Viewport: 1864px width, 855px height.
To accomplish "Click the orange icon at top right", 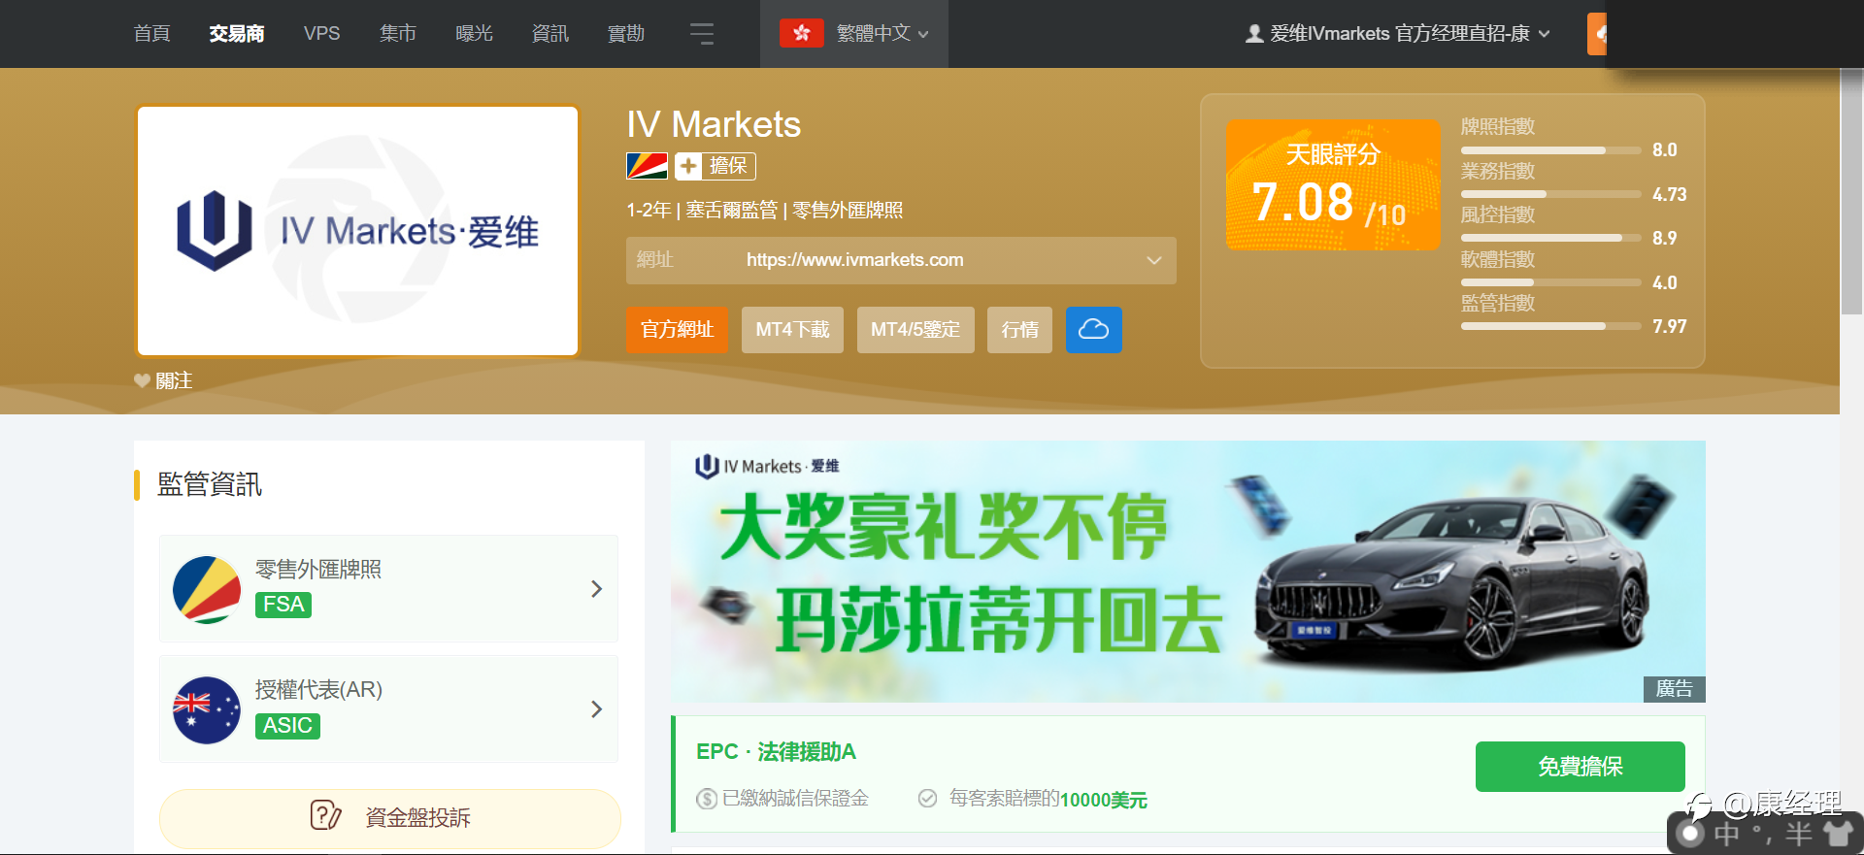I will click(x=1597, y=34).
